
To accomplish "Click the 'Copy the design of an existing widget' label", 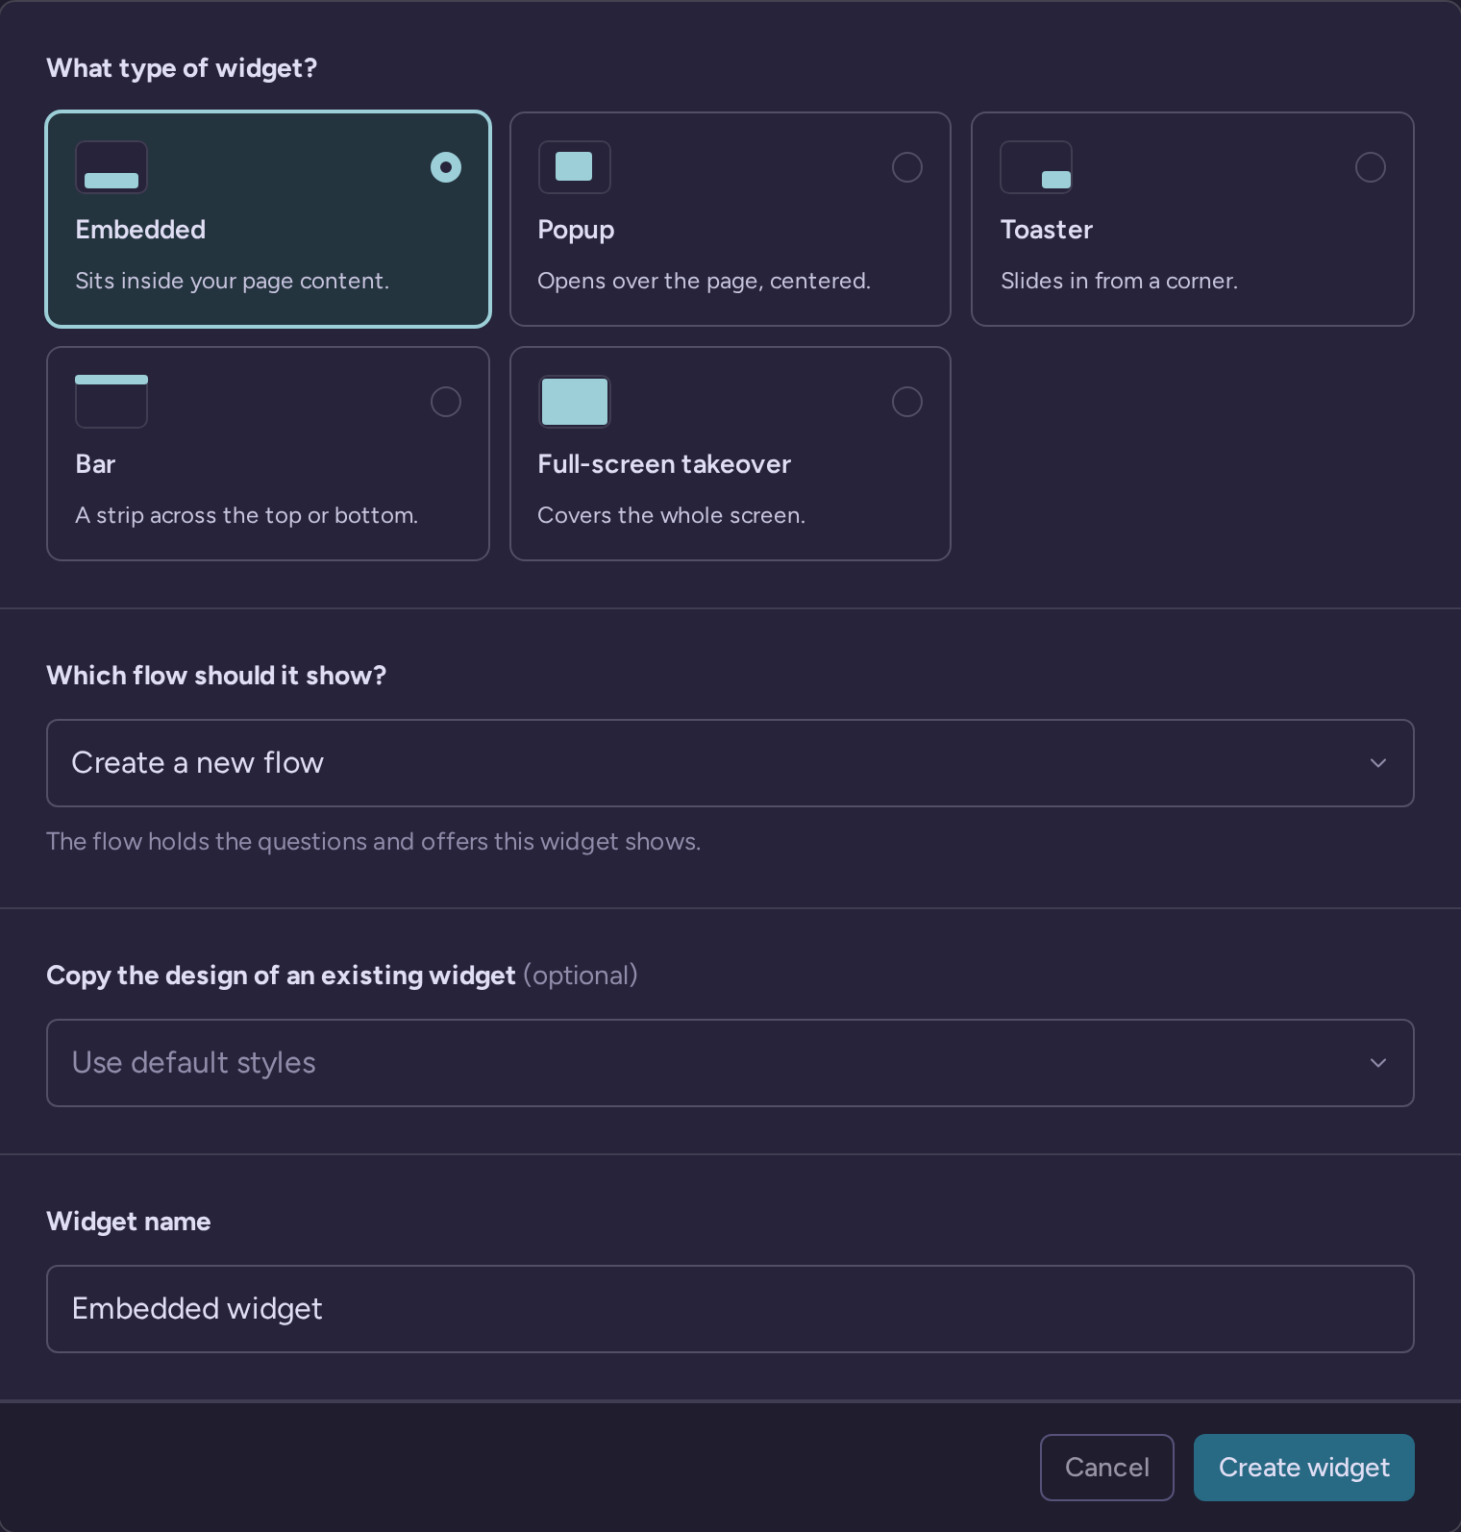I will point(281,976).
